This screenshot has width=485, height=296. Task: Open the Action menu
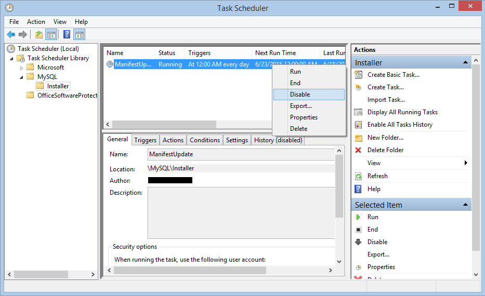(x=36, y=22)
